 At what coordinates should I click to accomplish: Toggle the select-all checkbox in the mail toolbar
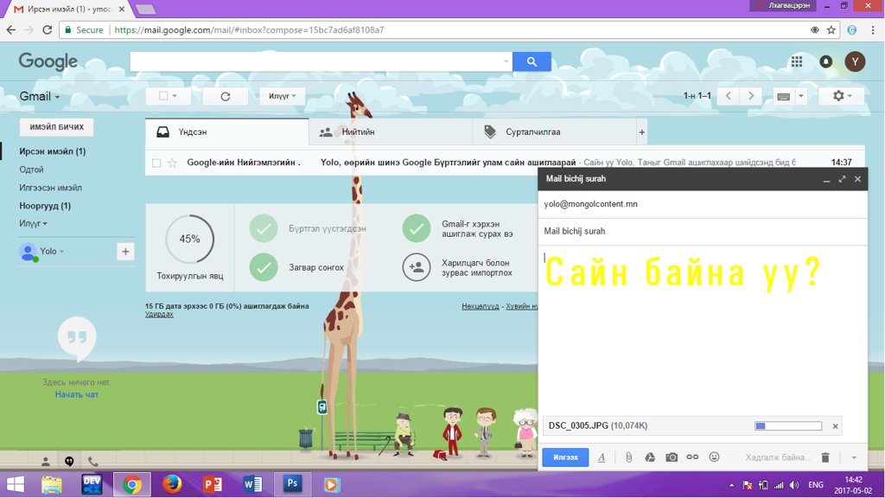(163, 96)
